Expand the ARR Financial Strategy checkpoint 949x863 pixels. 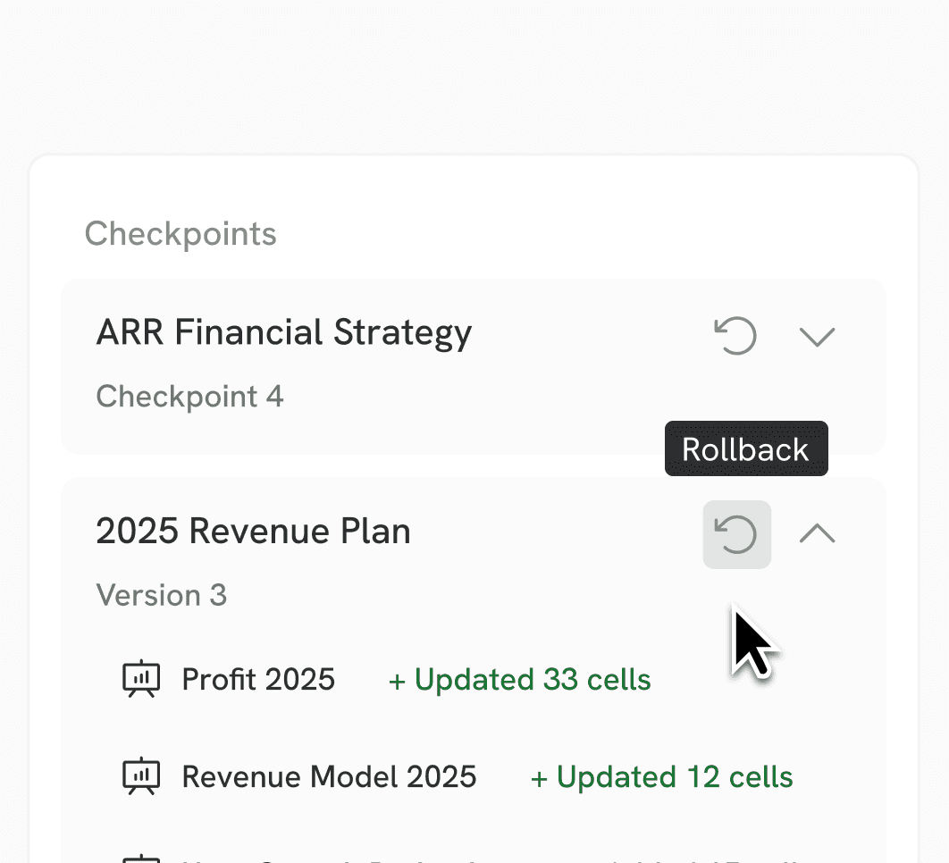[817, 337]
